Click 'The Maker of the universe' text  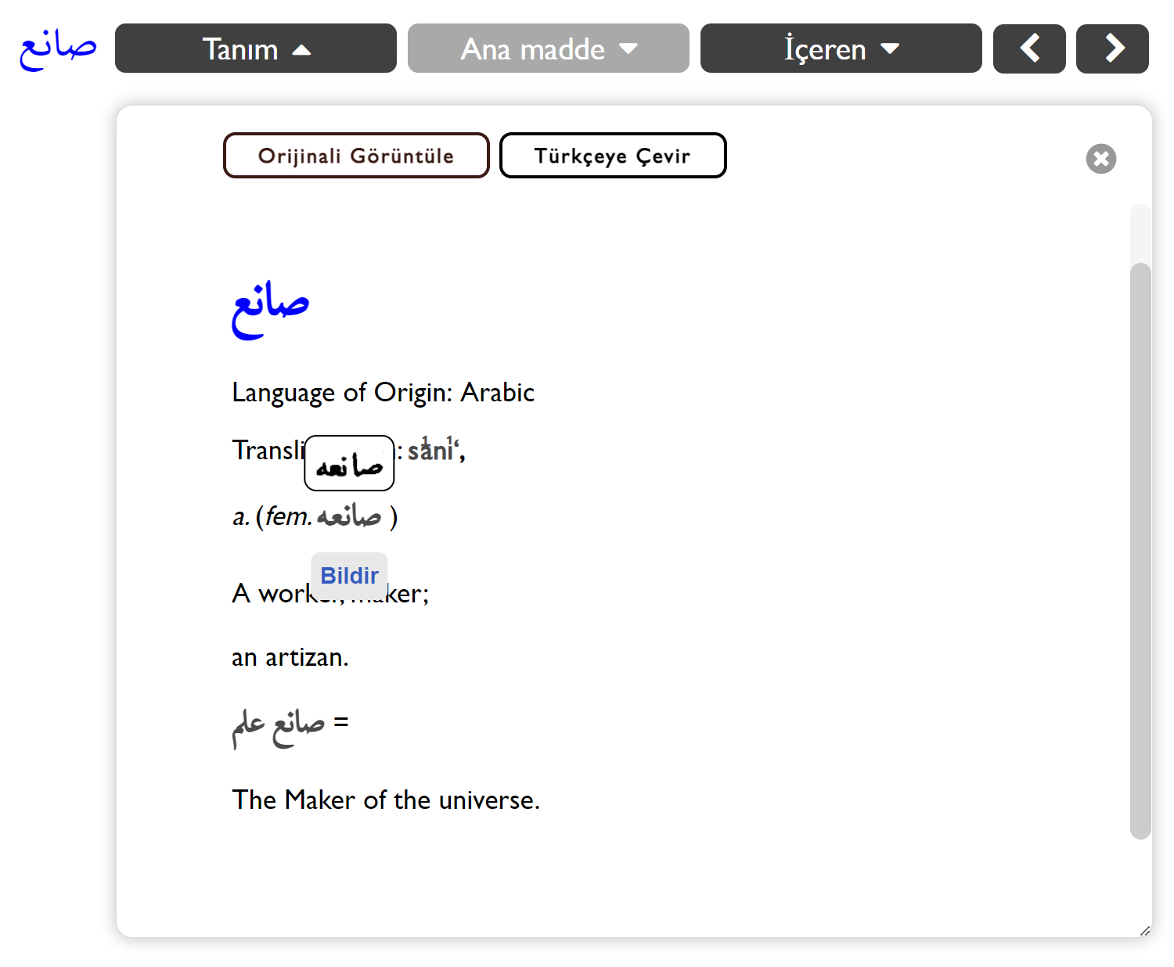pyautogui.click(x=386, y=800)
